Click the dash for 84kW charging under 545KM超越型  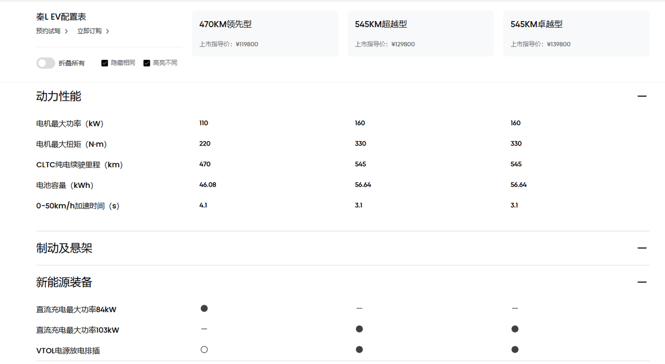pyautogui.click(x=359, y=308)
